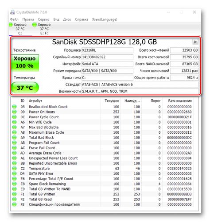Minimize the CrystalDiskInfo window
210x222 pixels.
[168, 12]
